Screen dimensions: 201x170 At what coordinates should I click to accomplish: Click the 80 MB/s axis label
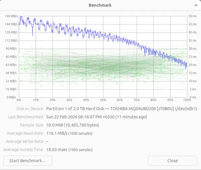(11, 57)
